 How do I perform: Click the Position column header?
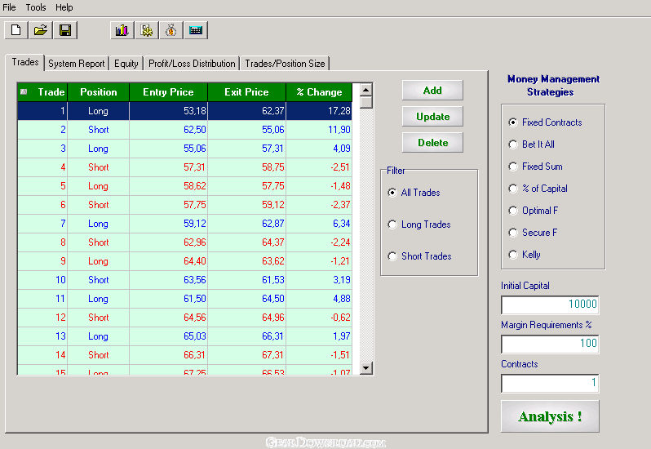[x=99, y=91]
